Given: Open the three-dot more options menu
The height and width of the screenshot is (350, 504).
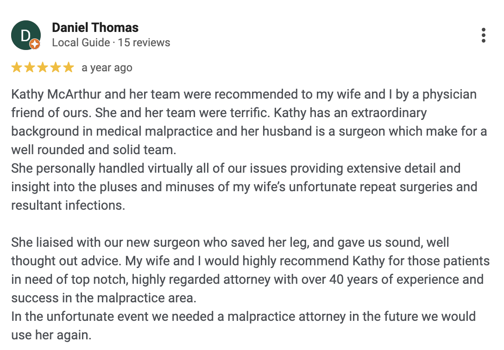Looking at the screenshot, I should (483, 35).
